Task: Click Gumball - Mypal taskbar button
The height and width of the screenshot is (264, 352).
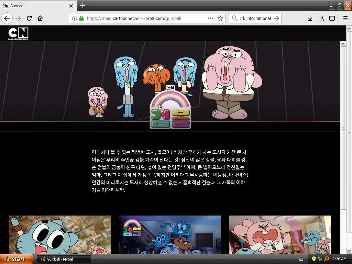Action: click(64, 259)
